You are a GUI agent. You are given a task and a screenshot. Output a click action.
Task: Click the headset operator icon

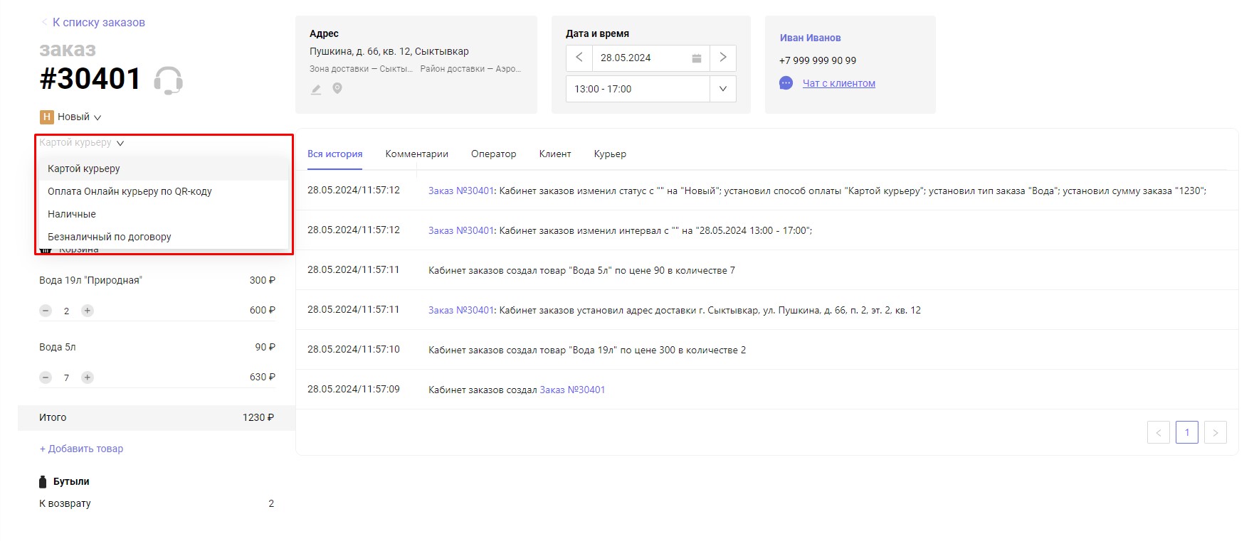pos(169,80)
